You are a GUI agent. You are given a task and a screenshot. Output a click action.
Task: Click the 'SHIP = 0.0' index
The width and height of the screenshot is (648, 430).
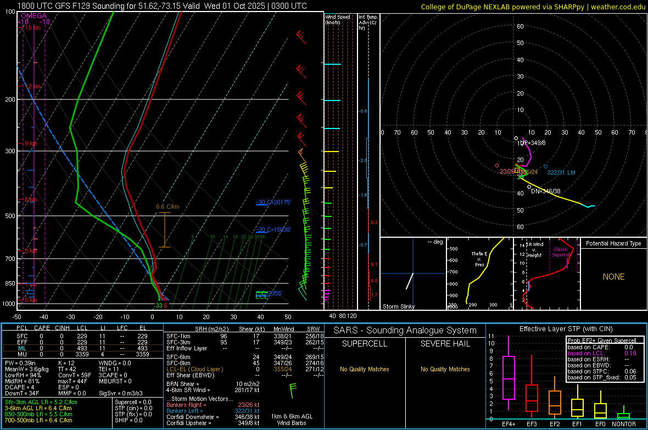tap(129, 420)
